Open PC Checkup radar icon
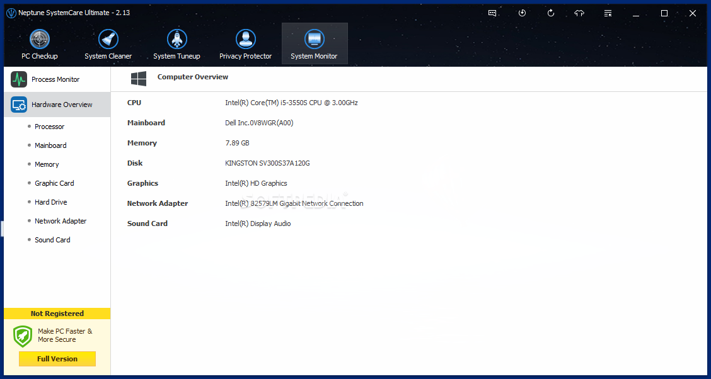711x379 pixels. [x=40, y=40]
